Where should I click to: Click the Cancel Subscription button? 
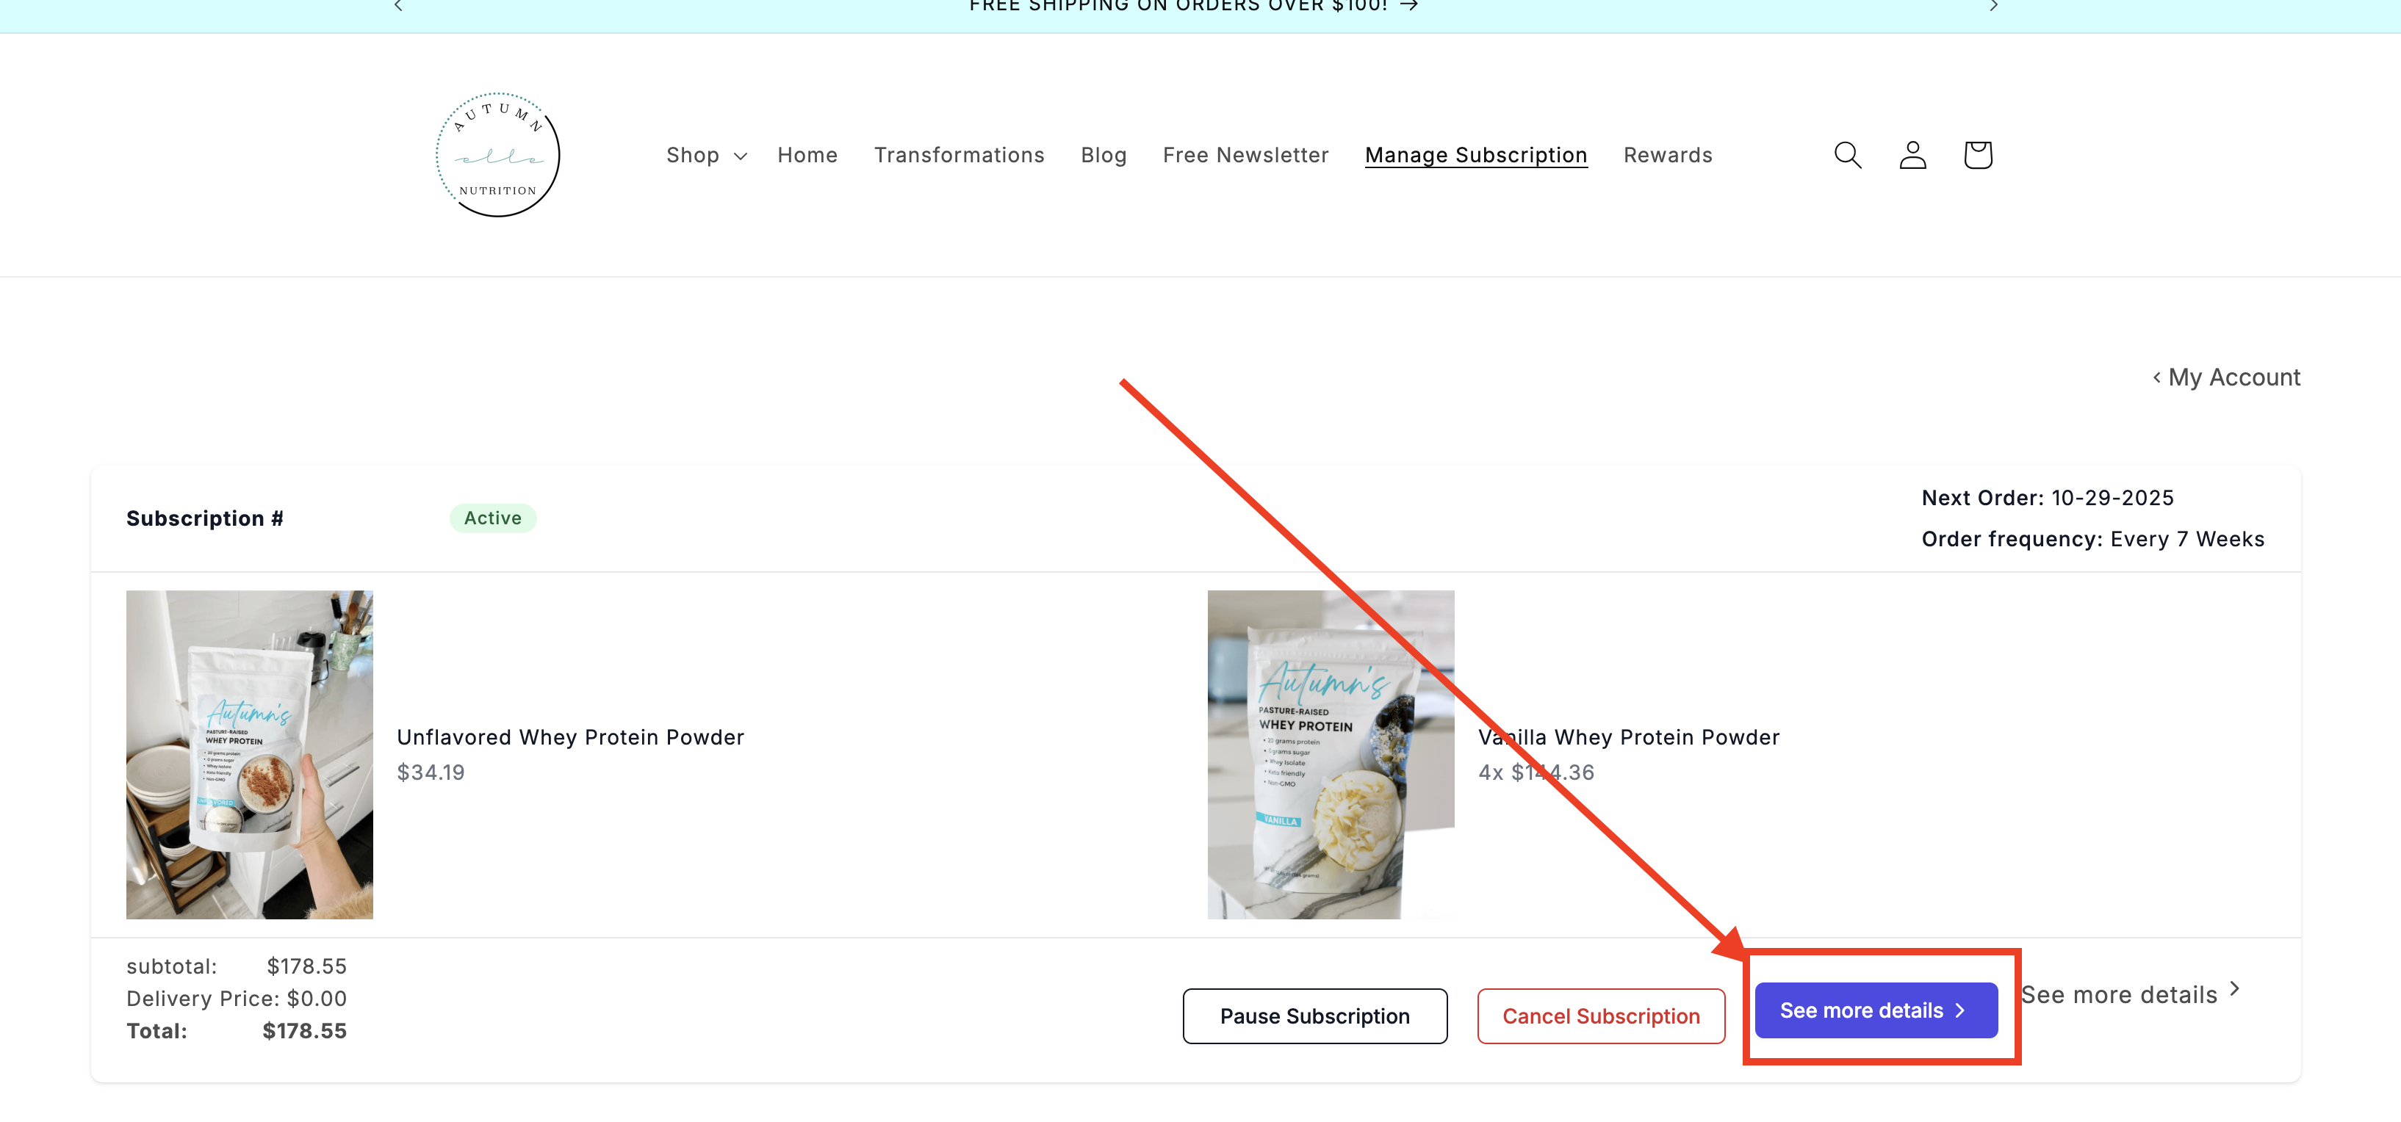click(1602, 1017)
